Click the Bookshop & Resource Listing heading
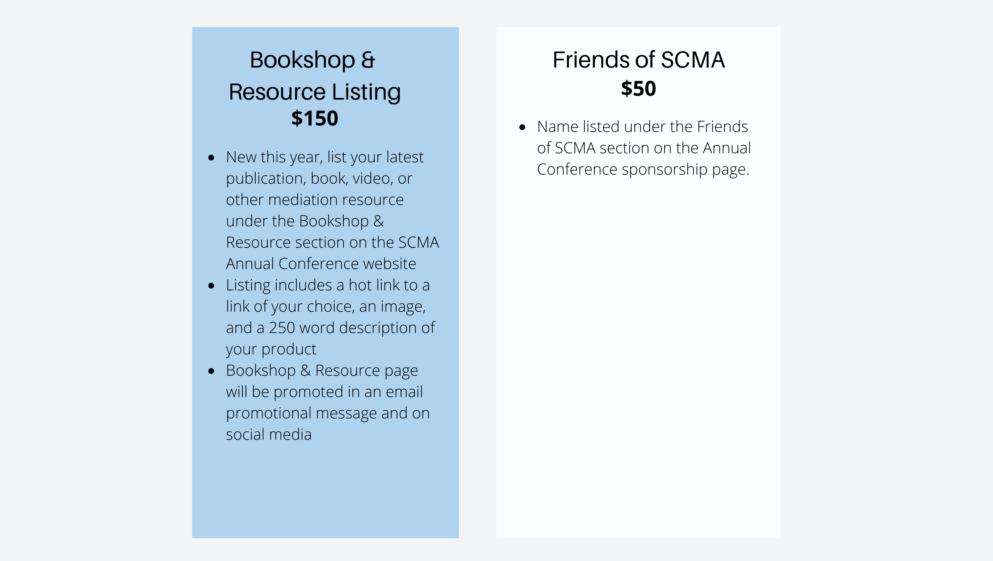 pos(315,76)
